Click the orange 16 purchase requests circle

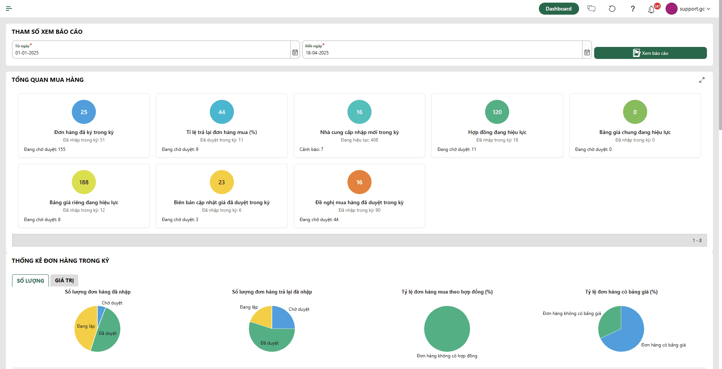[x=359, y=182]
